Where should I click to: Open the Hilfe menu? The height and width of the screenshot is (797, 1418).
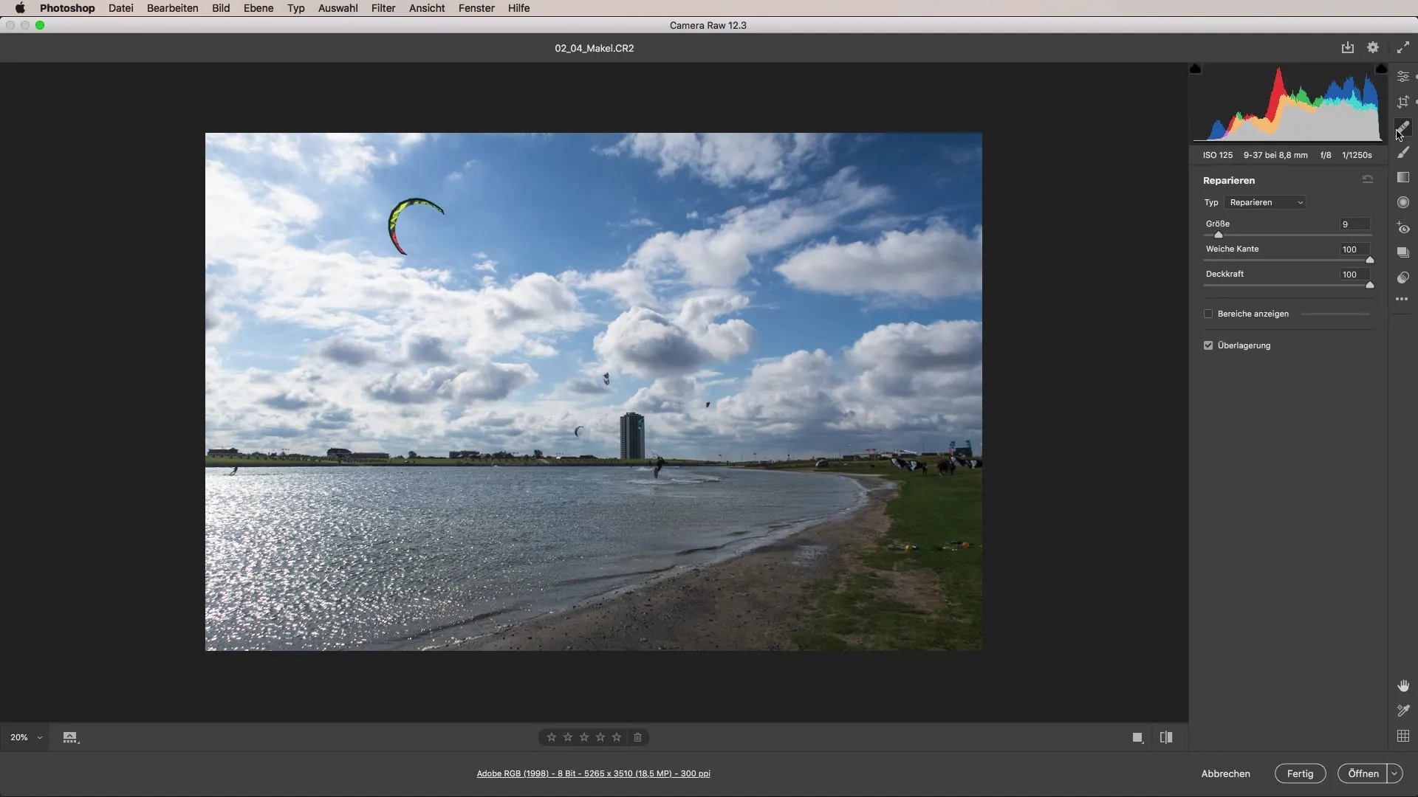click(x=518, y=8)
